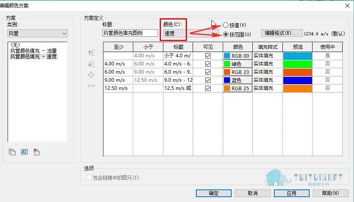Click 帮助(H) button

(330, 193)
